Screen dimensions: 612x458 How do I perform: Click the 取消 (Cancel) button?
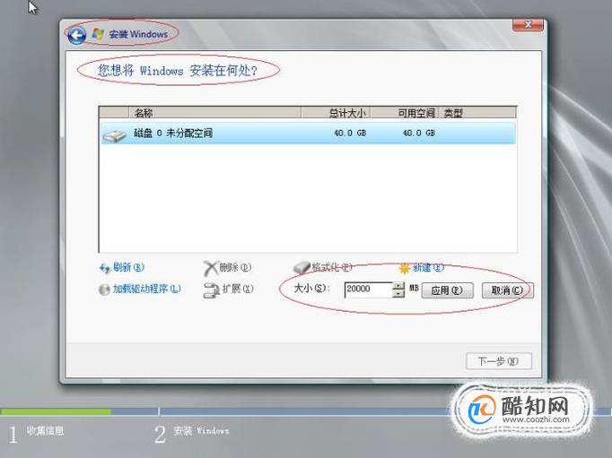pyautogui.click(x=507, y=290)
